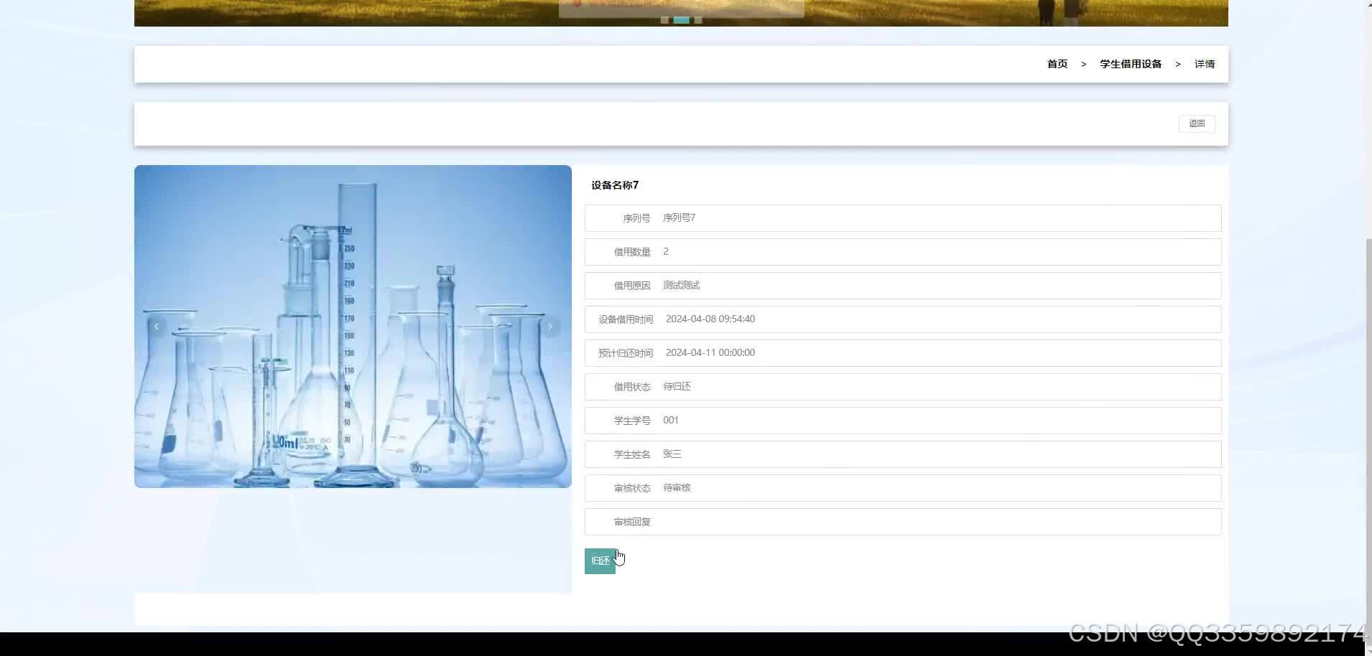Open 首页 in the breadcrumb
The width and height of the screenshot is (1372, 656).
click(x=1057, y=64)
